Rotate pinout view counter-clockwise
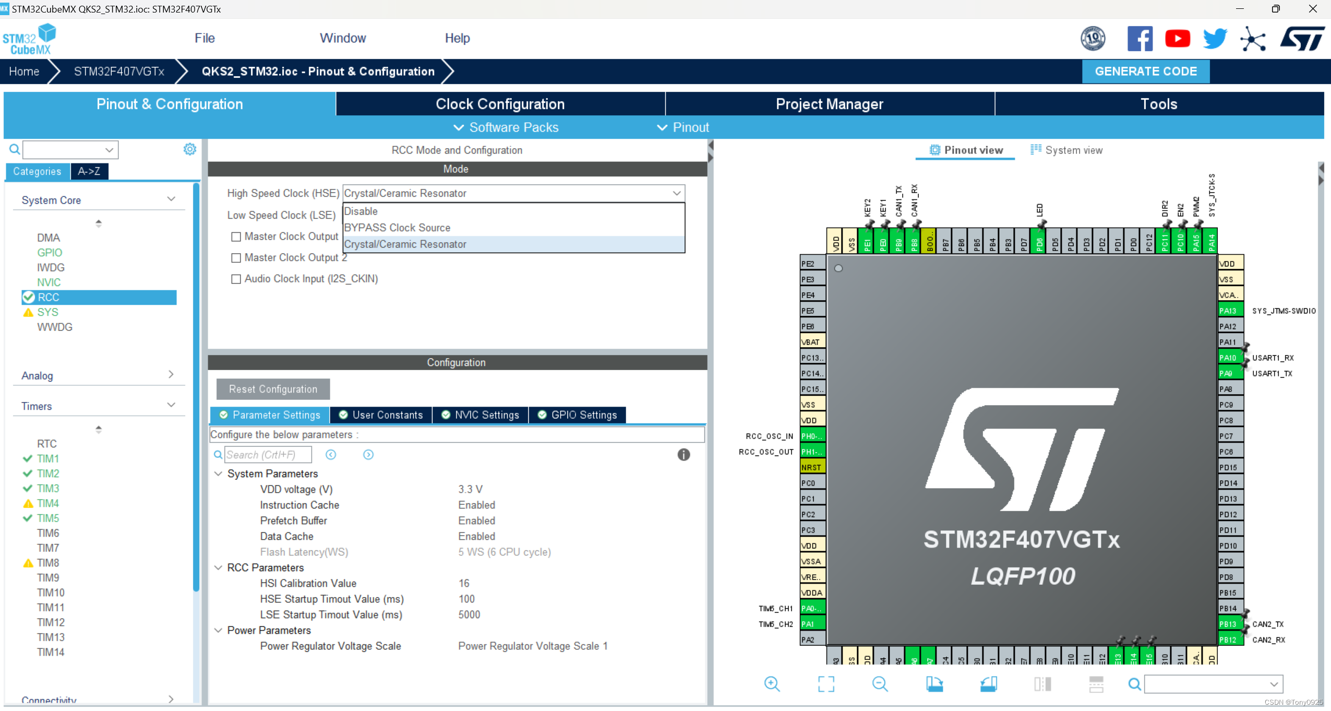The width and height of the screenshot is (1331, 711). 989,684
